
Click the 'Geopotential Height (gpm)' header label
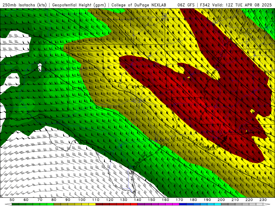coord(79,5)
